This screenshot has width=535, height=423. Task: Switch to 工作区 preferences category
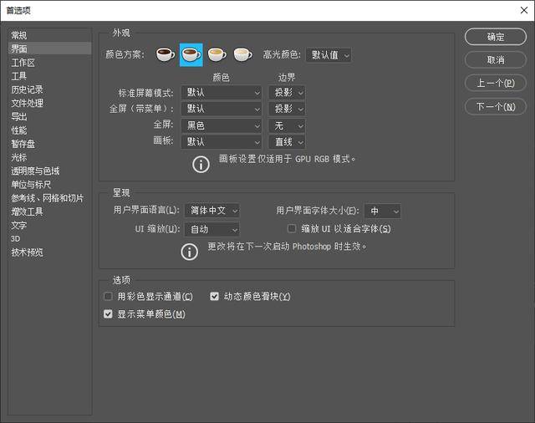pyautogui.click(x=23, y=63)
